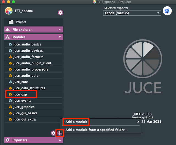The height and width of the screenshot is (145, 176).
Task: Click the juce_audio_basics cube icon
Action: 10,44
